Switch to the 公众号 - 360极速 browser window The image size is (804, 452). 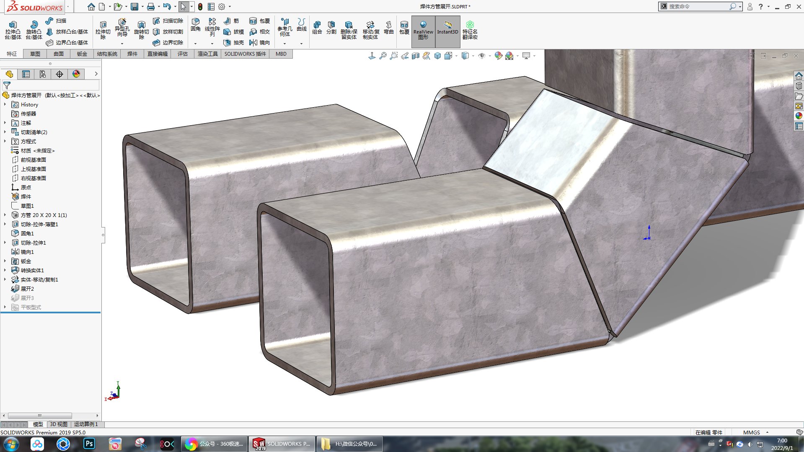tap(215, 444)
